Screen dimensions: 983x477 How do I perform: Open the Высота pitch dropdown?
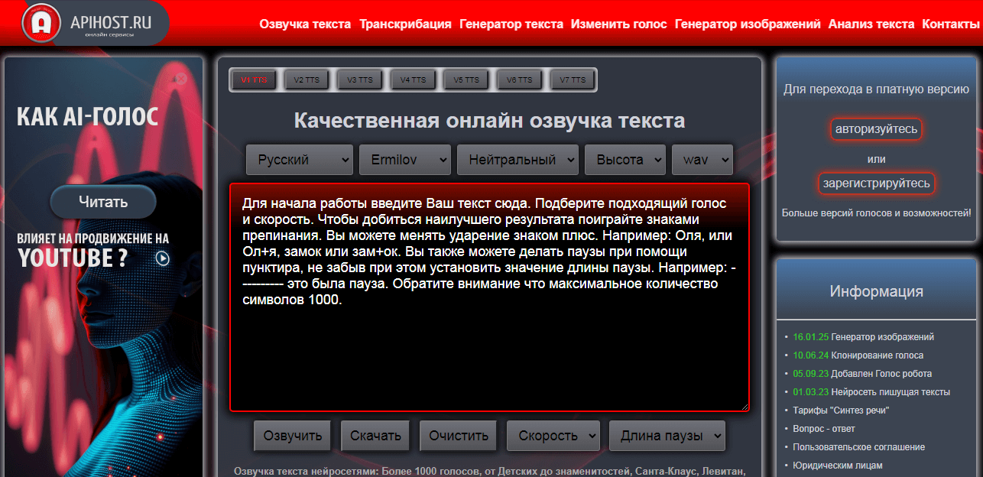[625, 160]
